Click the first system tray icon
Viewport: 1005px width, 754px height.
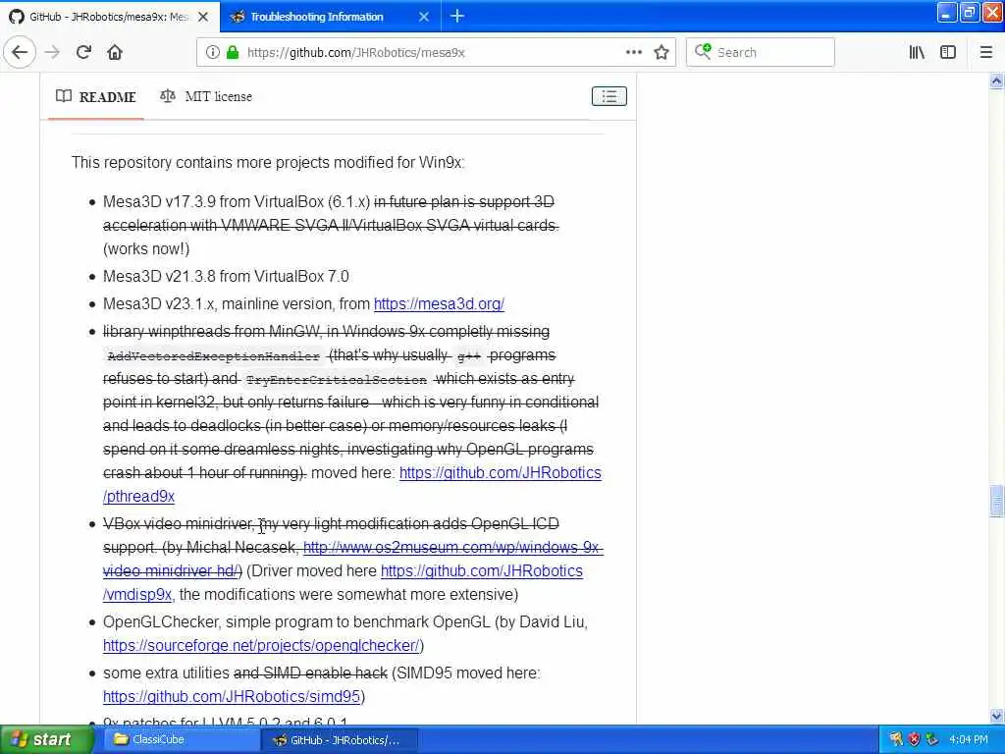[x=896, y=740]
